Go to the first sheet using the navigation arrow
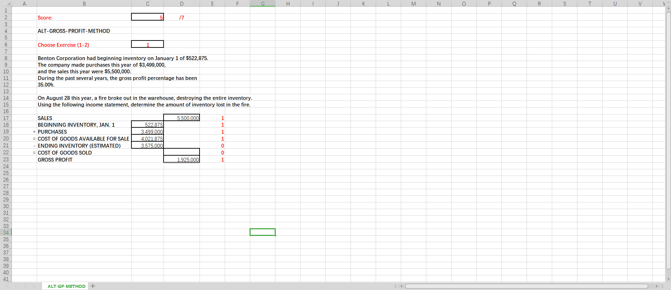 click(x=7, y=286)
